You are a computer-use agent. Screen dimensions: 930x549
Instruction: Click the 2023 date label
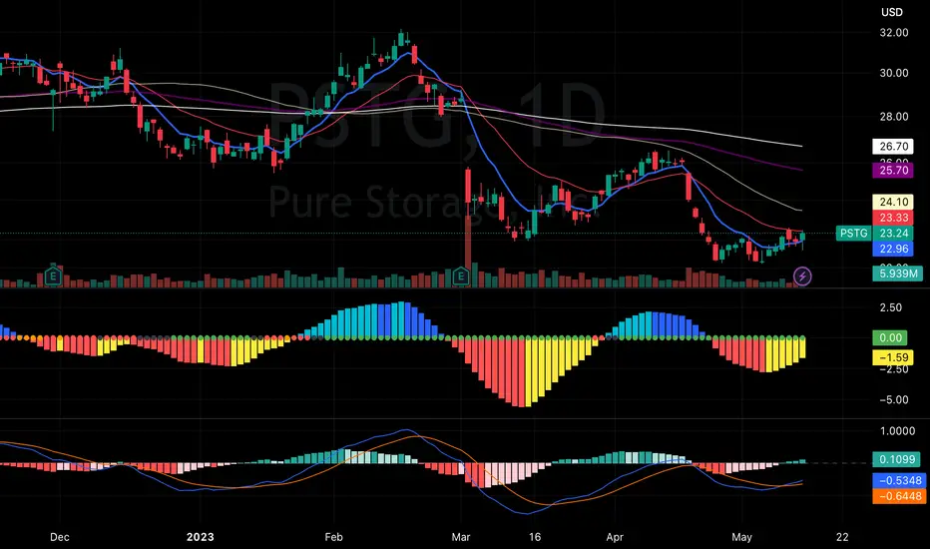(x=200, y=537)
